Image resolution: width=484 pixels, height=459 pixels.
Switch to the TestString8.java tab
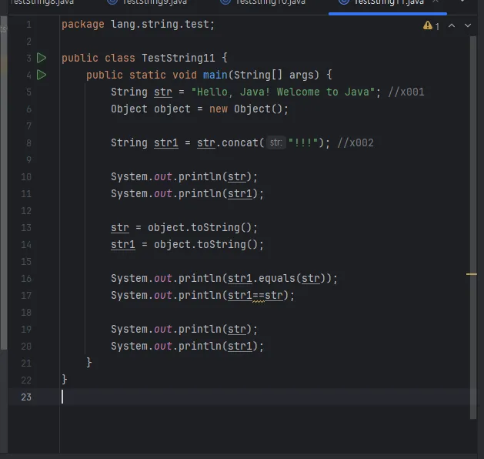click(42, 2)
